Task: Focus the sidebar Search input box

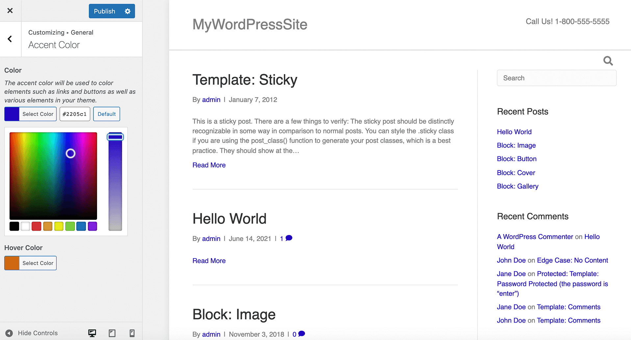Action: 556,78
